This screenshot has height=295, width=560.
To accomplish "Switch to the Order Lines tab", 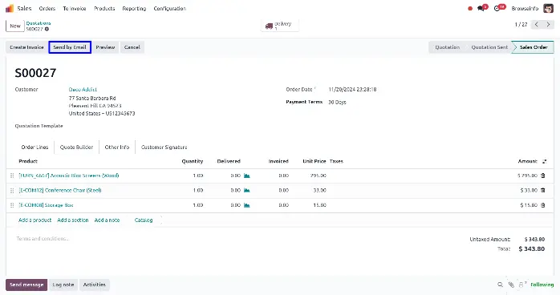I will coord(34,147).
